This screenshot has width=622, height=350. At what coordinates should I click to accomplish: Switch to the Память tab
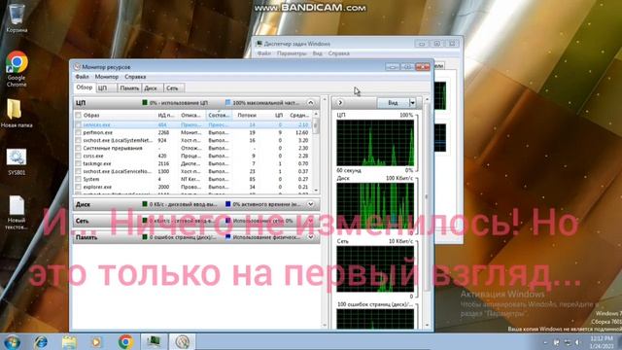(129, 88)
